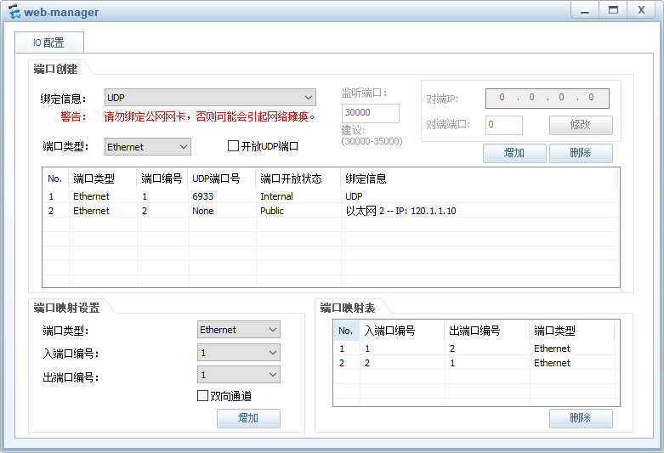Screen dimensions: 664x453
Task: Click 删除 button in 端口创建 section
Action: coord(581,153)
